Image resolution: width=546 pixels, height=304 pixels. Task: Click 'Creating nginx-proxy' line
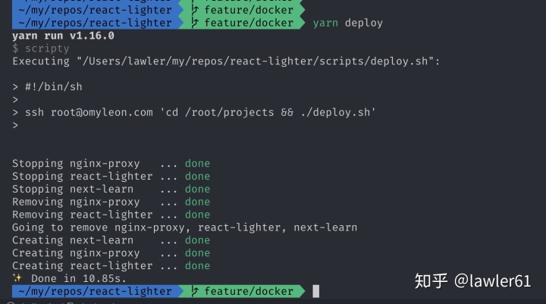111,253
